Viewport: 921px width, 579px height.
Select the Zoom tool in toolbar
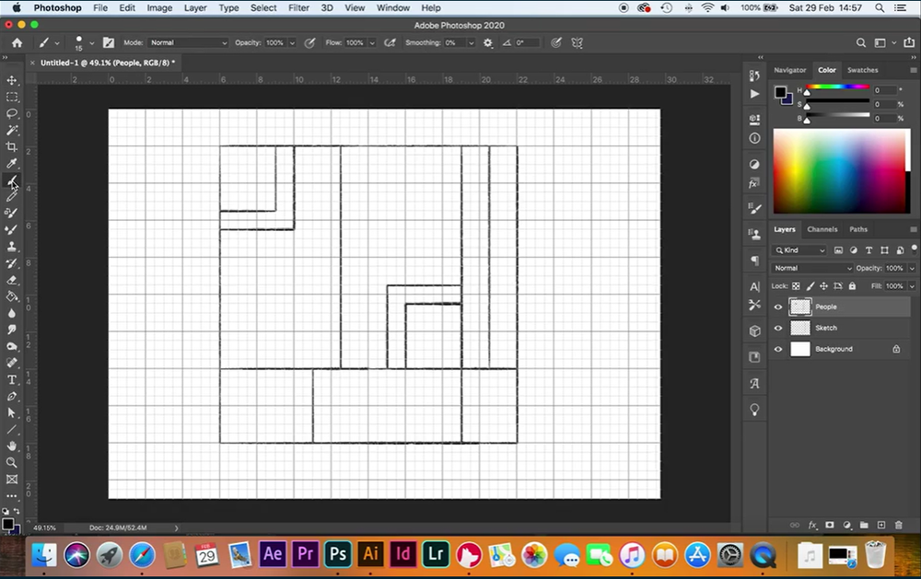[12, 462]
